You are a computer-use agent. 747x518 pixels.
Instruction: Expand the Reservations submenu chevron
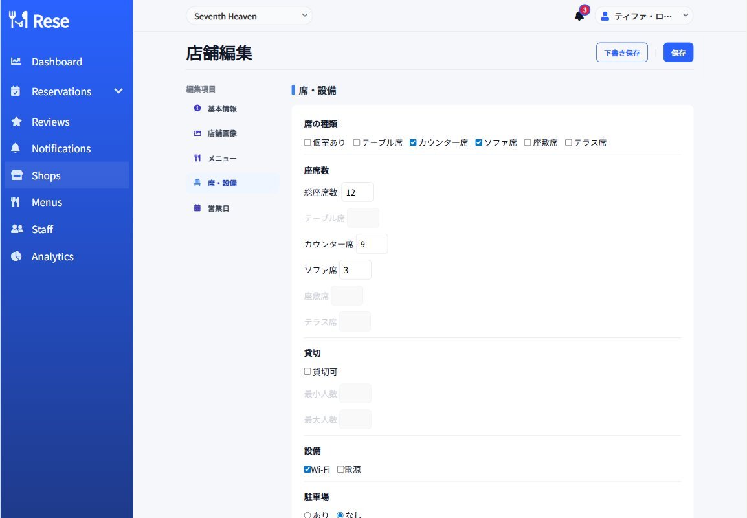point(118,91)
